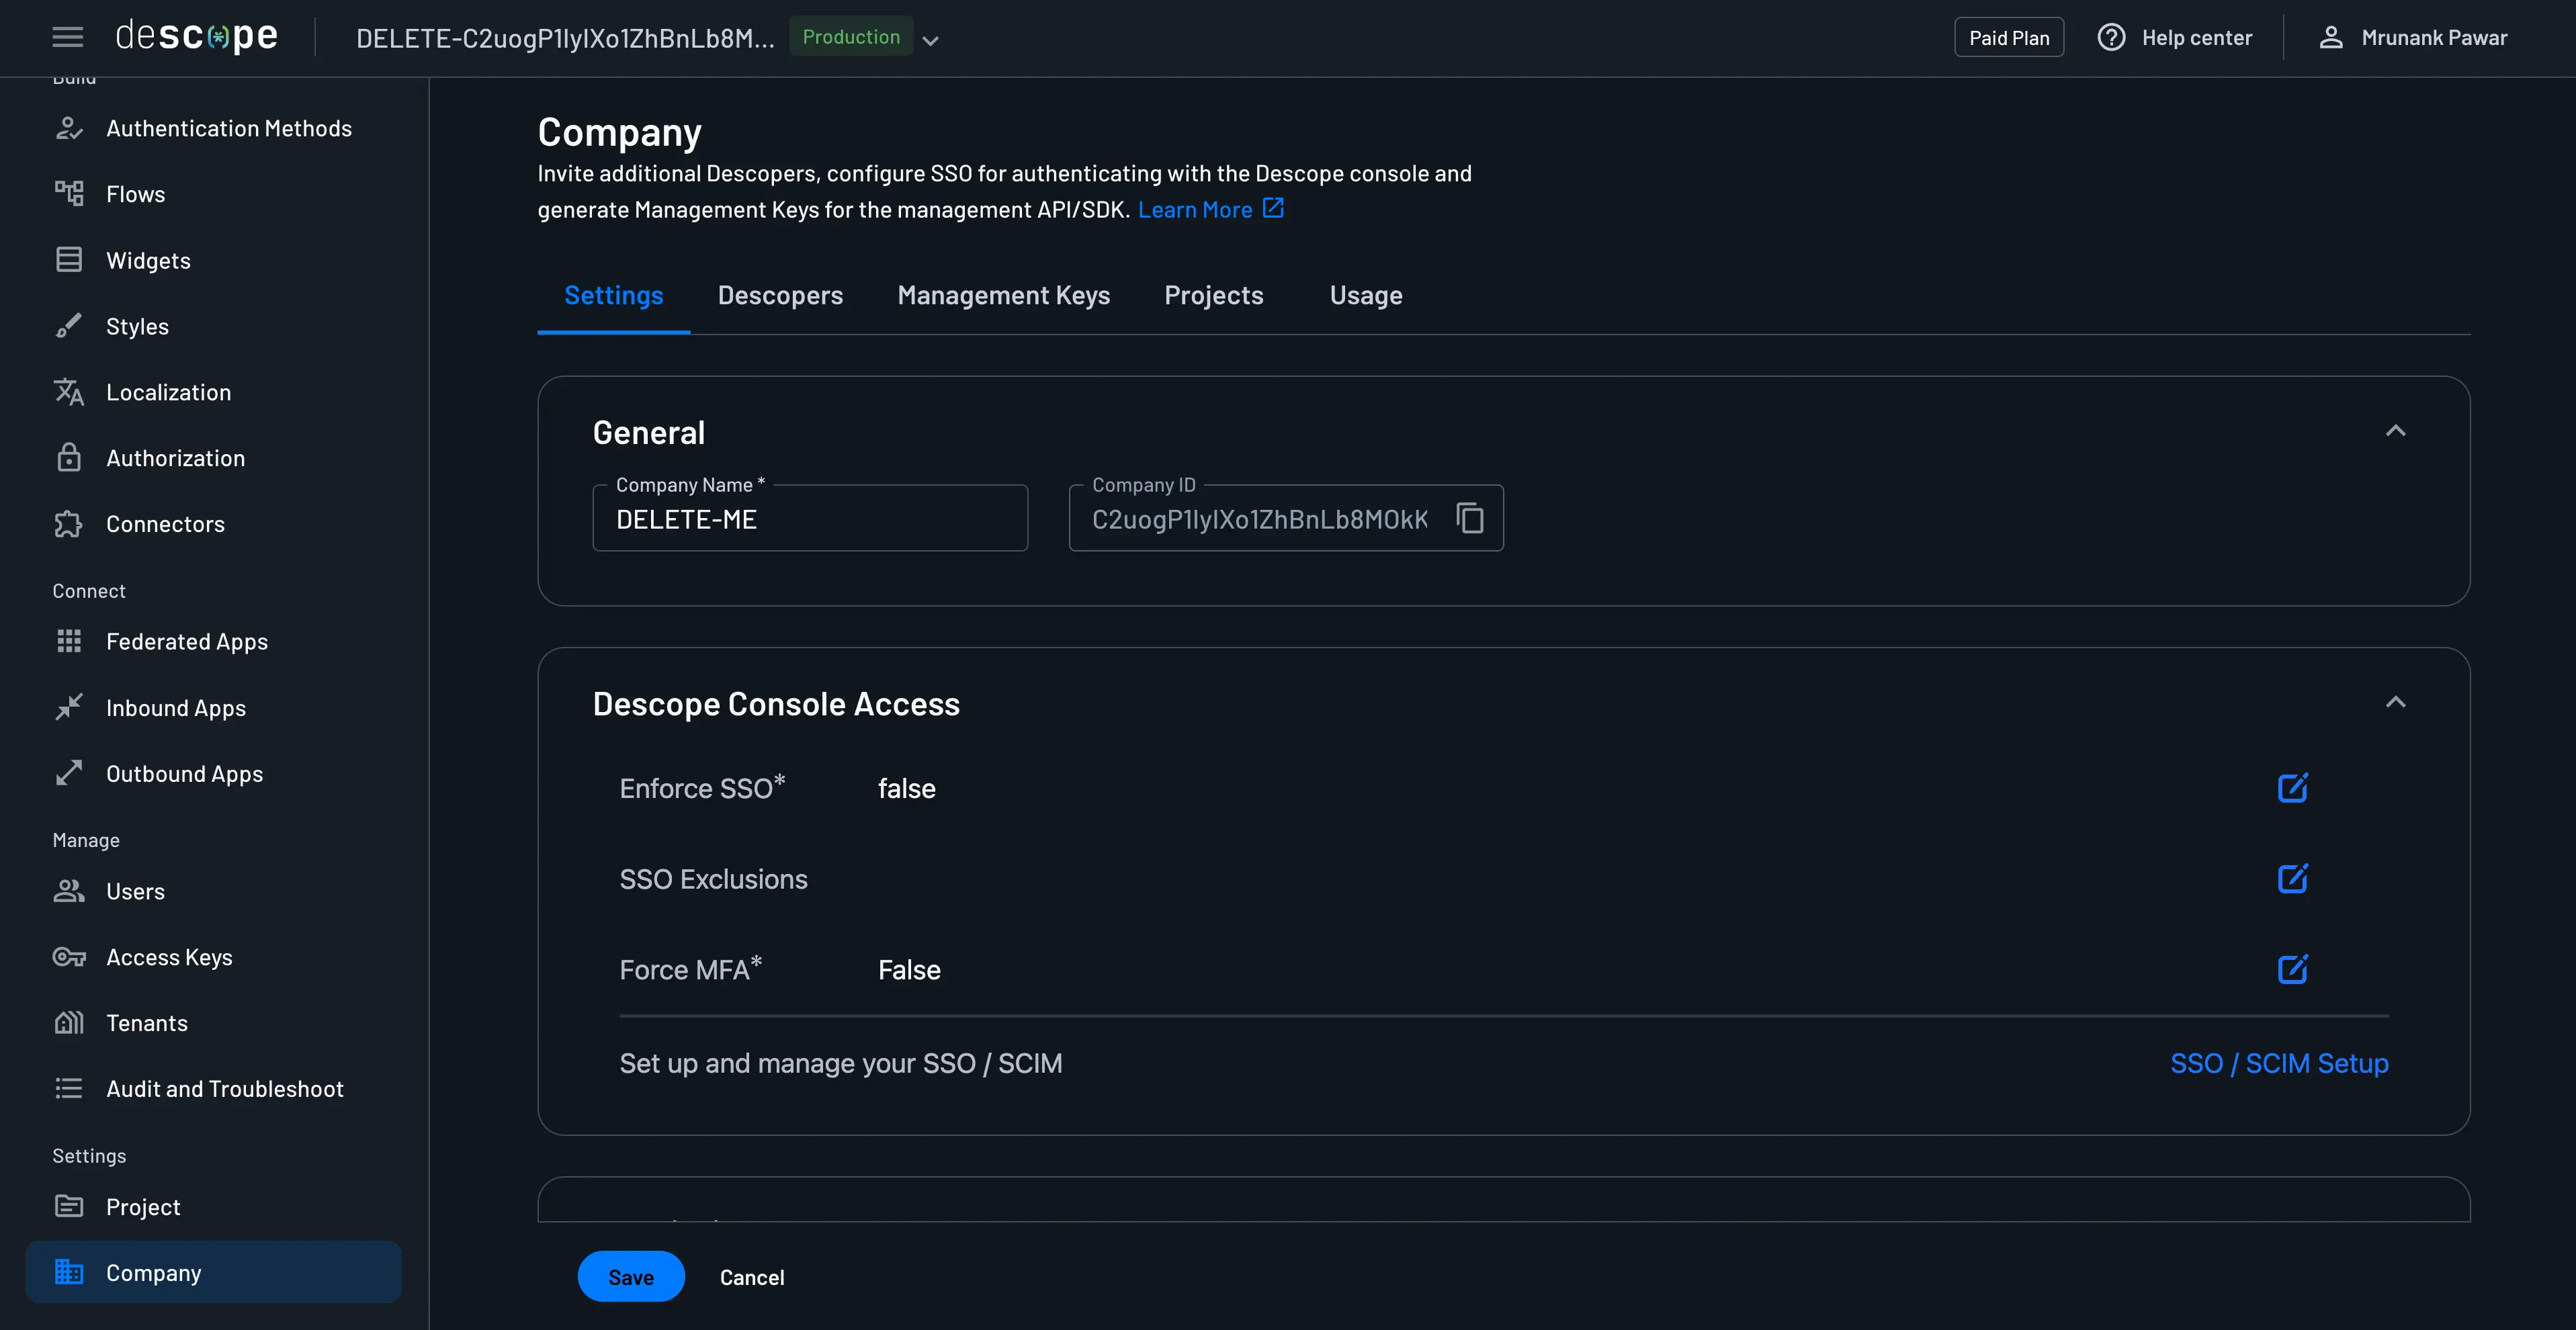Open the Tenants sidebar section
This screenshot has width=2576, height=1330.
click(146, 1023)
